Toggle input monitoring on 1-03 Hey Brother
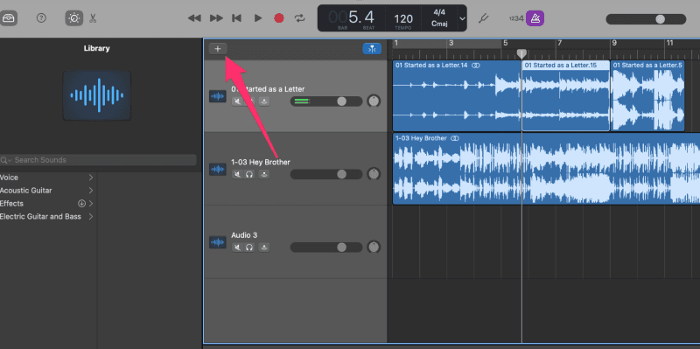Screen dimensions: 700x349 tap(264, 174)
